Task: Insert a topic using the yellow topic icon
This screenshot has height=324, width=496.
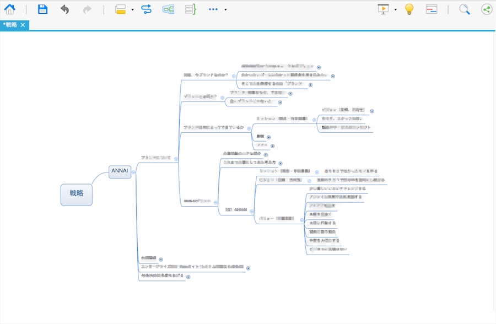Action: [121, 9]
